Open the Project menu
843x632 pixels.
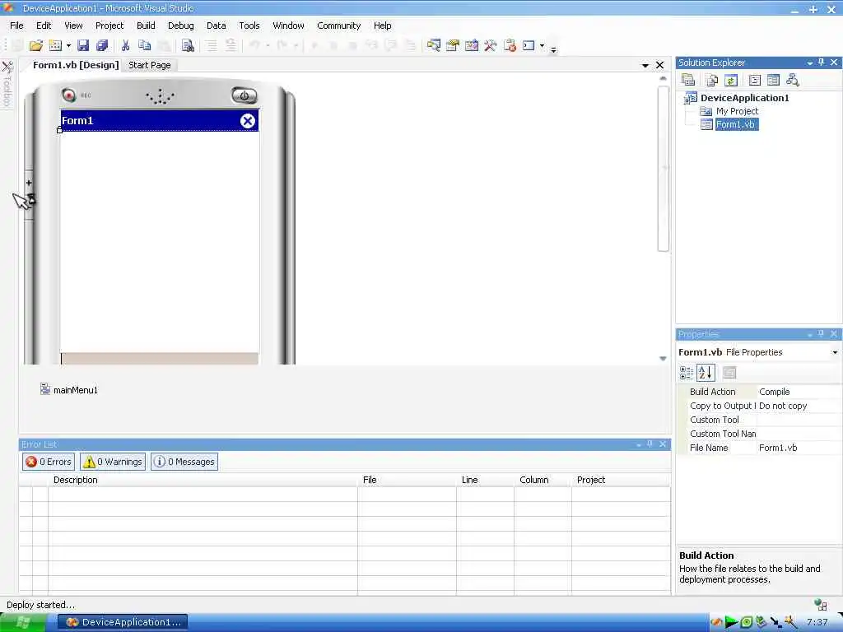[109, 26]
